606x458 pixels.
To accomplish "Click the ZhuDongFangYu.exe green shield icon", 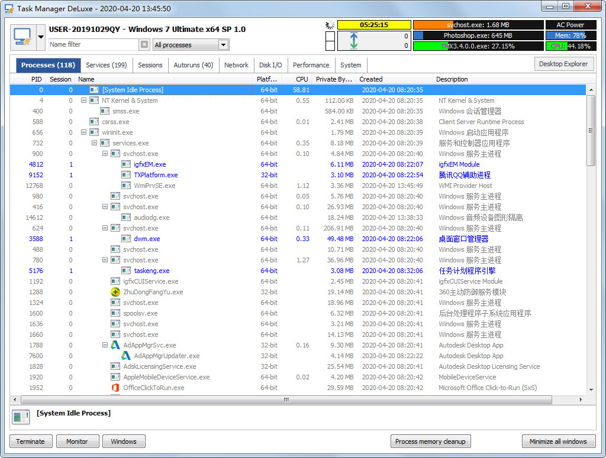I will point(115,292).
